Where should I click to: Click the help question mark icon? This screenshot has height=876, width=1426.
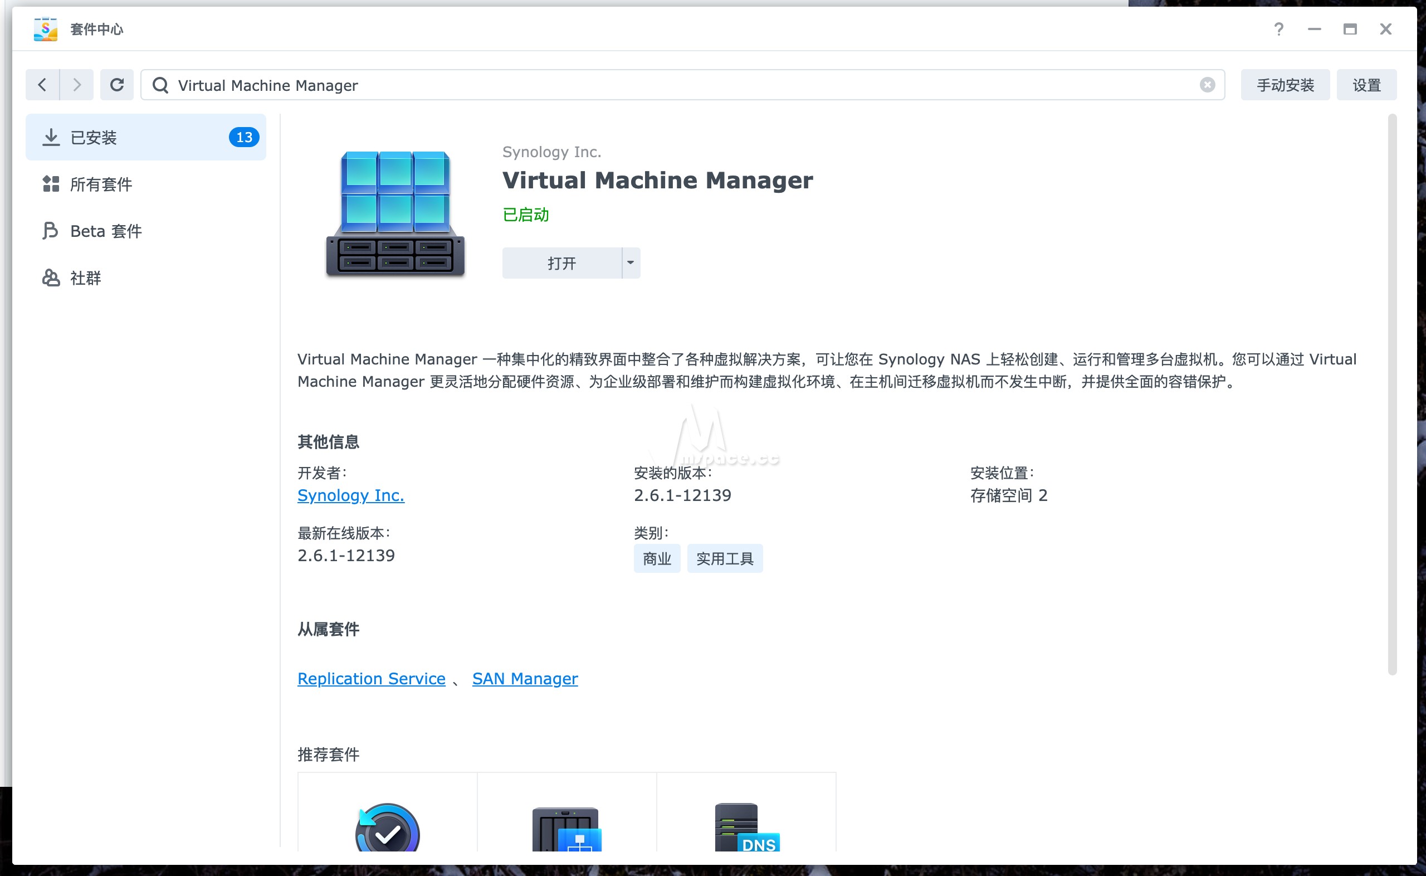click(1279, 29)
